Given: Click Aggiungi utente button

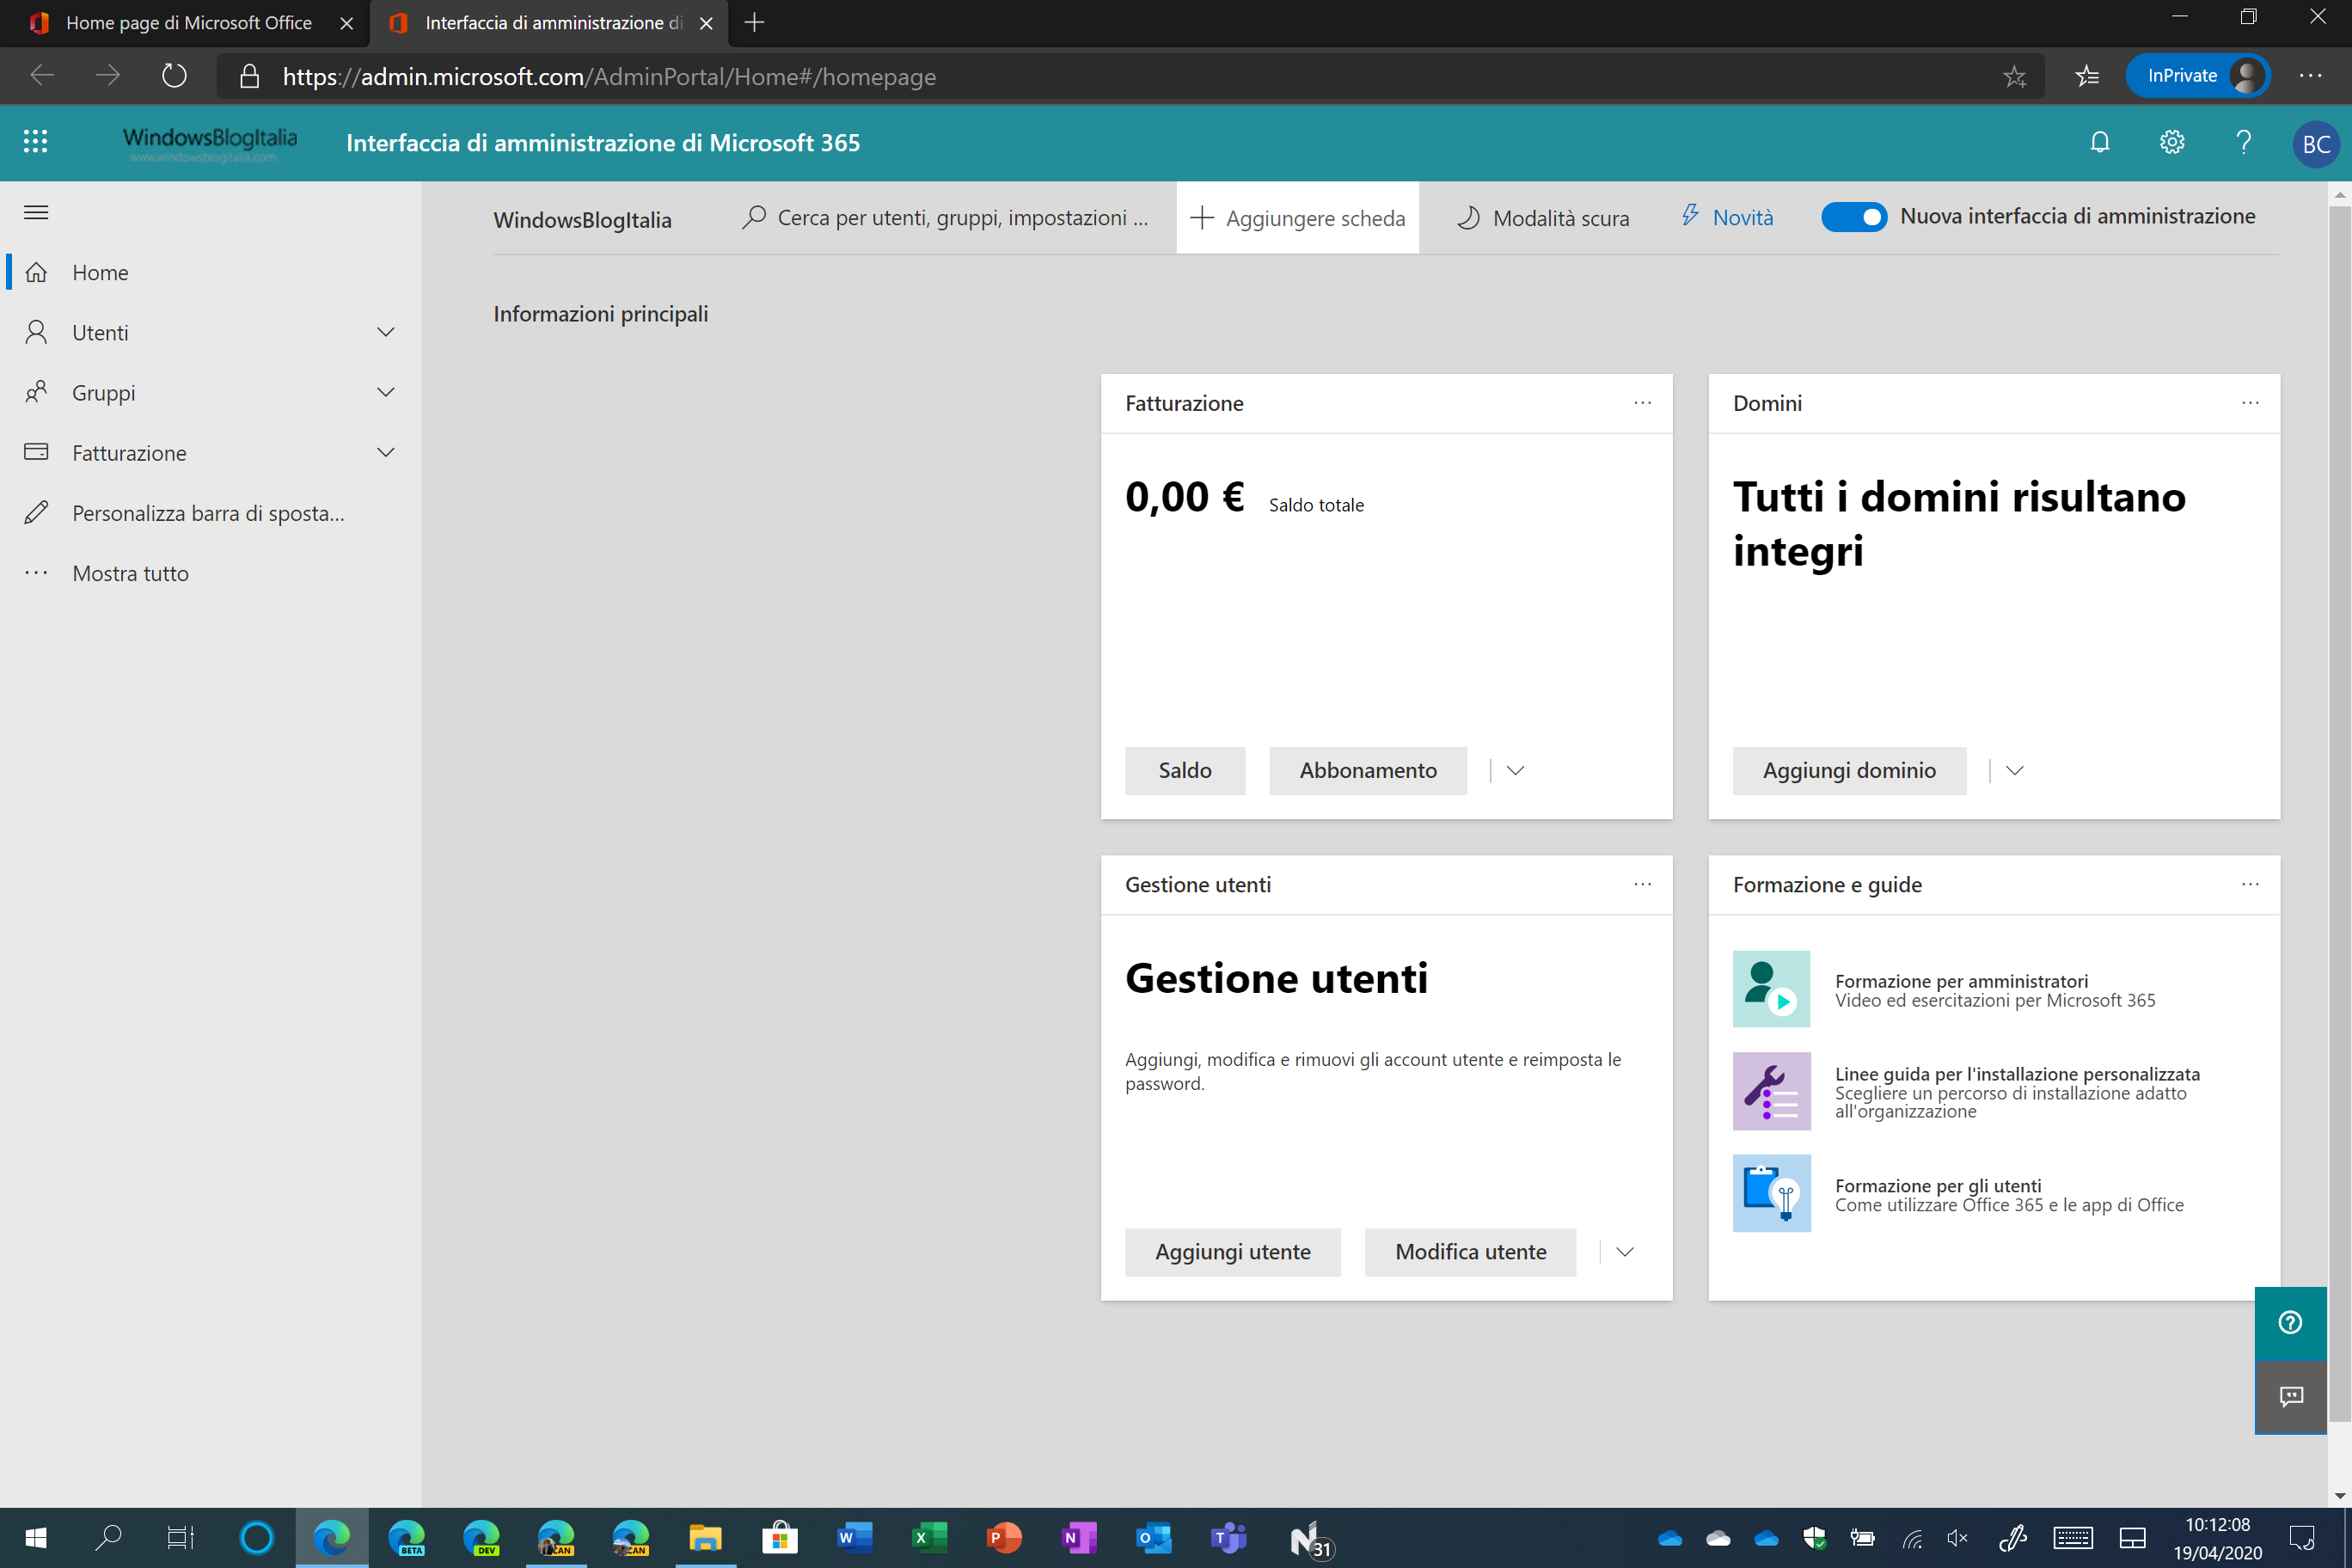Looking at the screenshot, I should tap(1232, 1252).
